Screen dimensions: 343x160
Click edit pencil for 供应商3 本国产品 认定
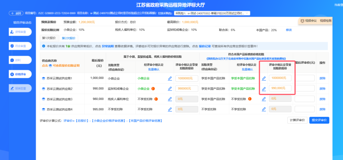[264, 99]
